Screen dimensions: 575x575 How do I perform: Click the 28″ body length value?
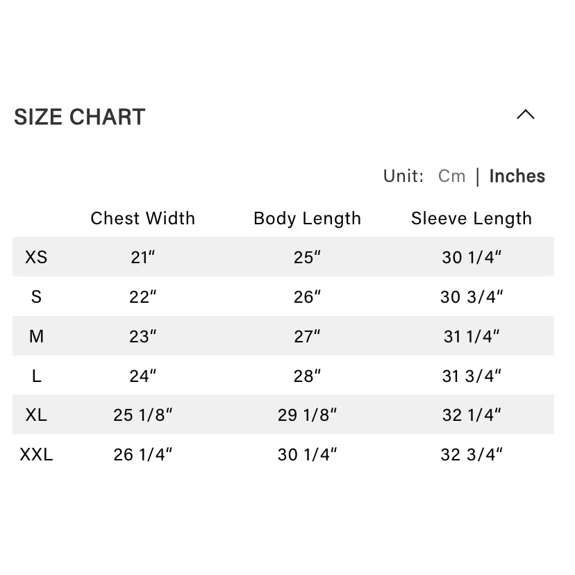(x=307, y=376)
